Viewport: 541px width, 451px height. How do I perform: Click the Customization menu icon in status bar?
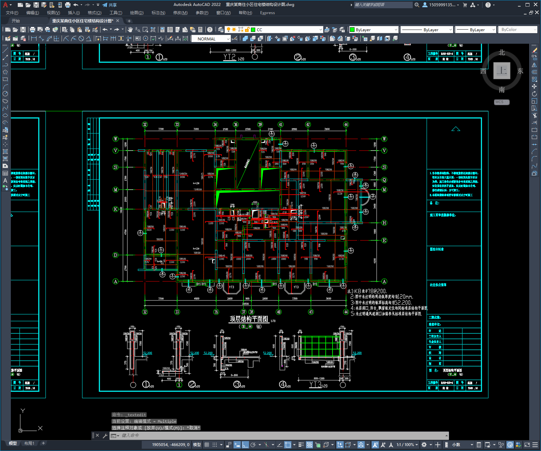pyautogui.click(x=535, y=445)
